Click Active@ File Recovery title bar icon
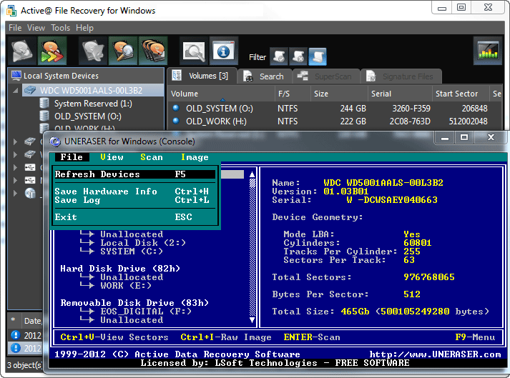Image resolution: width=510 pixels, height=378 pixels. point(11,11)
